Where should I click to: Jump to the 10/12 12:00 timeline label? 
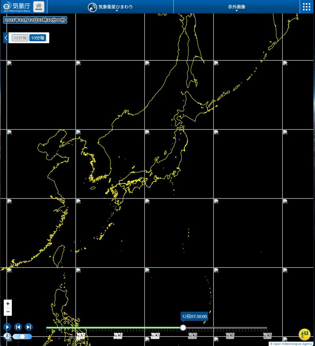(x=267, y=336)
